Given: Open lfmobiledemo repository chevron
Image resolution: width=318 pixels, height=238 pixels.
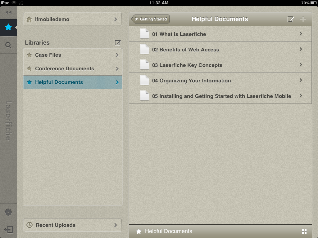Looking at the screenshot, I should [116, 19].
